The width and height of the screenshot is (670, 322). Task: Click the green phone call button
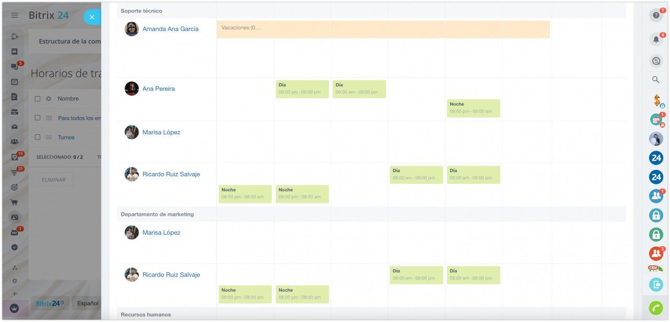point(656,308)
